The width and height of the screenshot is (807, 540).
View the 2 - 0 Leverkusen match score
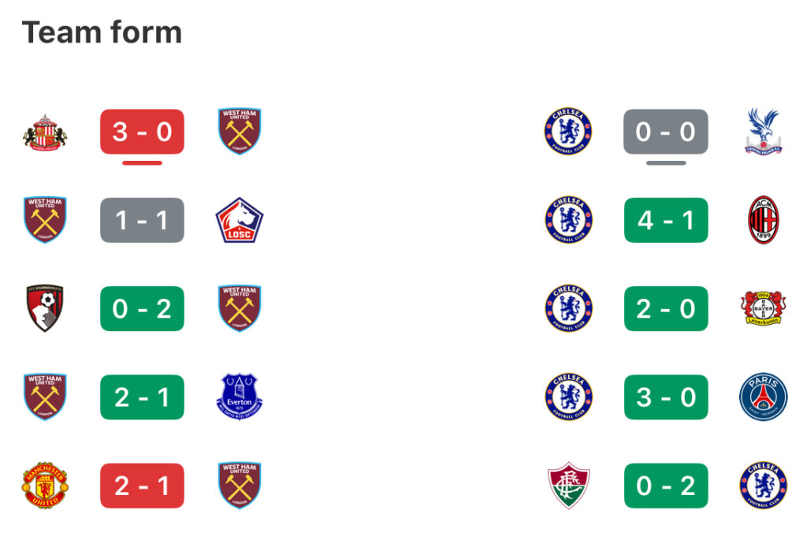(666, 308)
